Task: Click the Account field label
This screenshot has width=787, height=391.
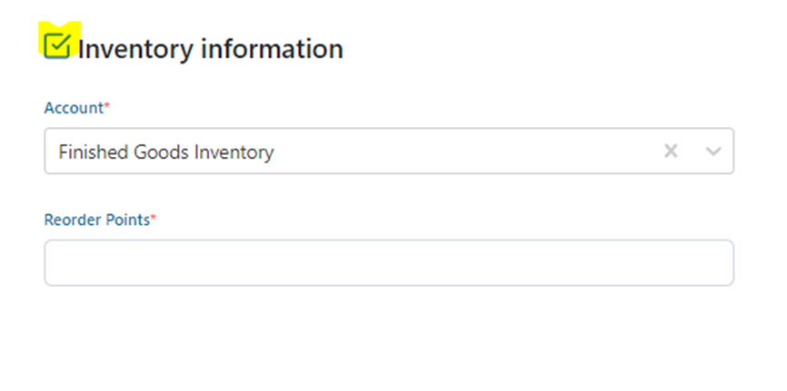Action: coord(74,108)
